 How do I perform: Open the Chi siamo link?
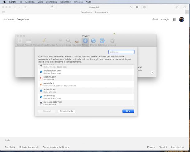click(9, 19)
